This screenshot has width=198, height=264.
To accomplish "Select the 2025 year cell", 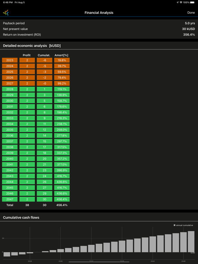I will (10, 72).
